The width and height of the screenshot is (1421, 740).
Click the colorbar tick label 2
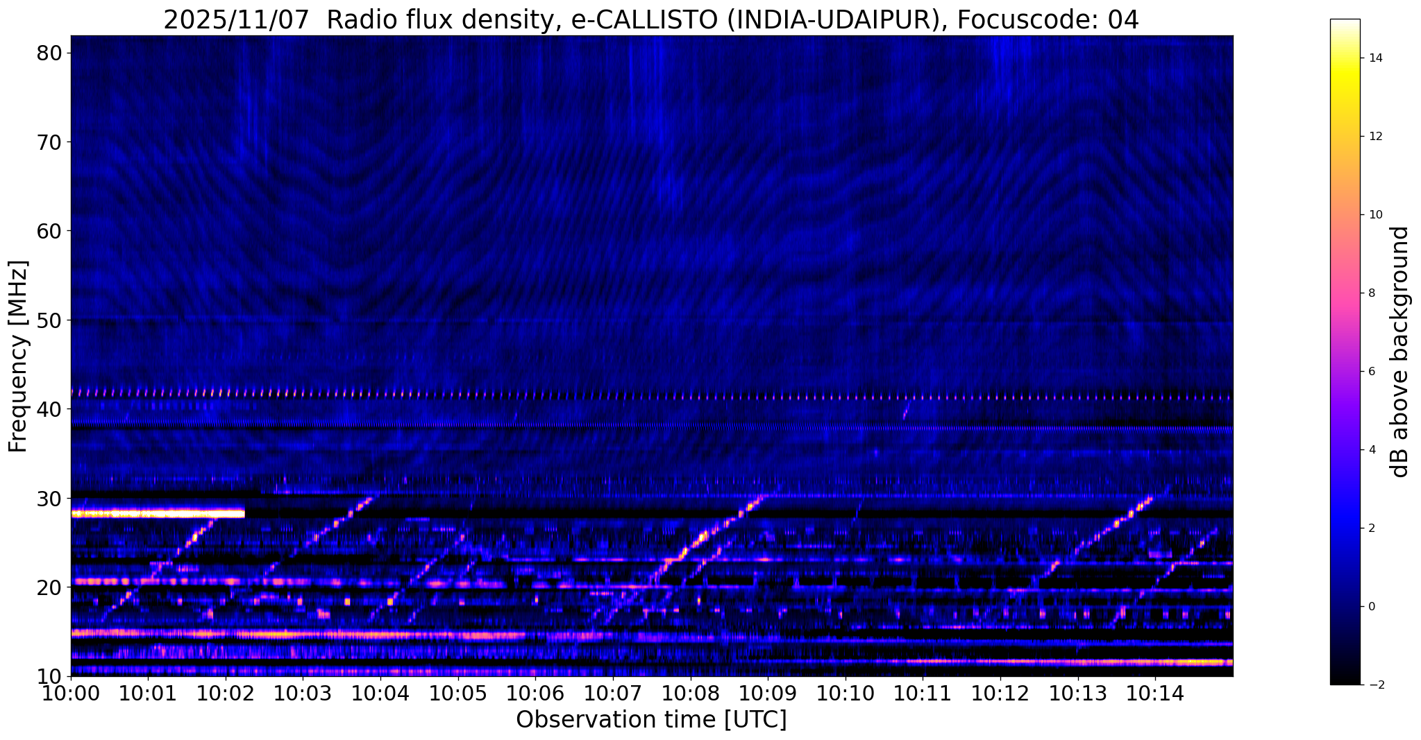[x=1371, y=528]
